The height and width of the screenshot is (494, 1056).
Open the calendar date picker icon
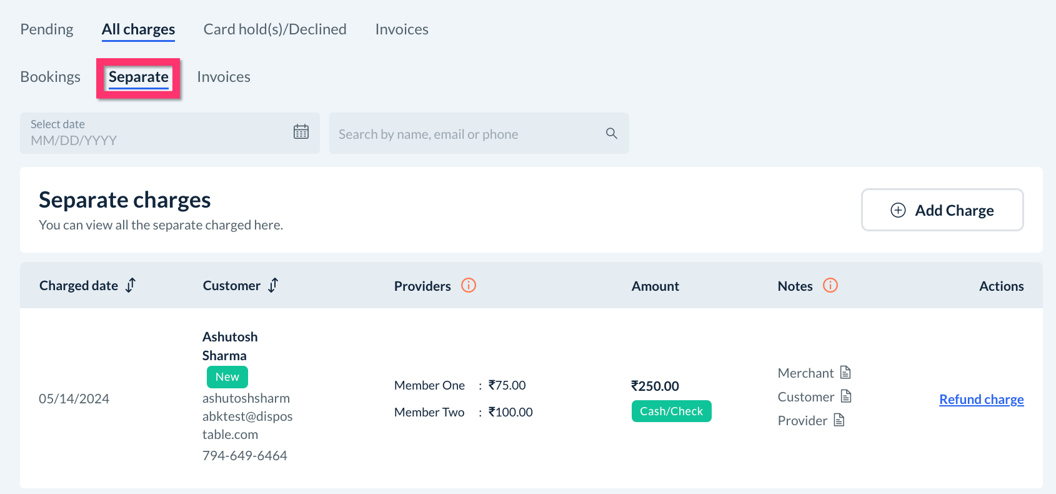coord(301,132)
